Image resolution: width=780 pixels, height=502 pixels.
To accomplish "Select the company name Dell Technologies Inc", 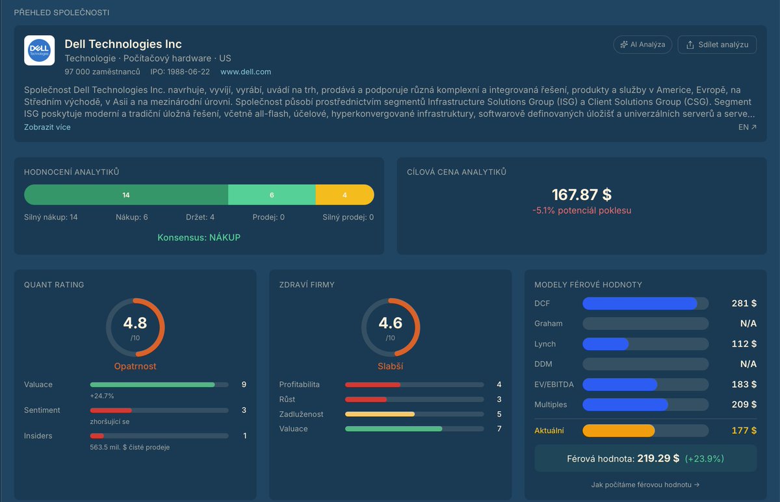I will click(123, 44).
